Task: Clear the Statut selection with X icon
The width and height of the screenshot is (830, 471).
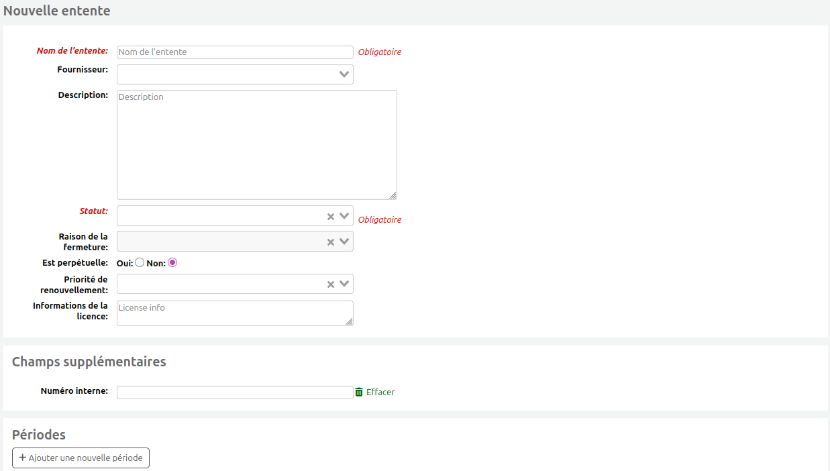Action: (330, 217)
